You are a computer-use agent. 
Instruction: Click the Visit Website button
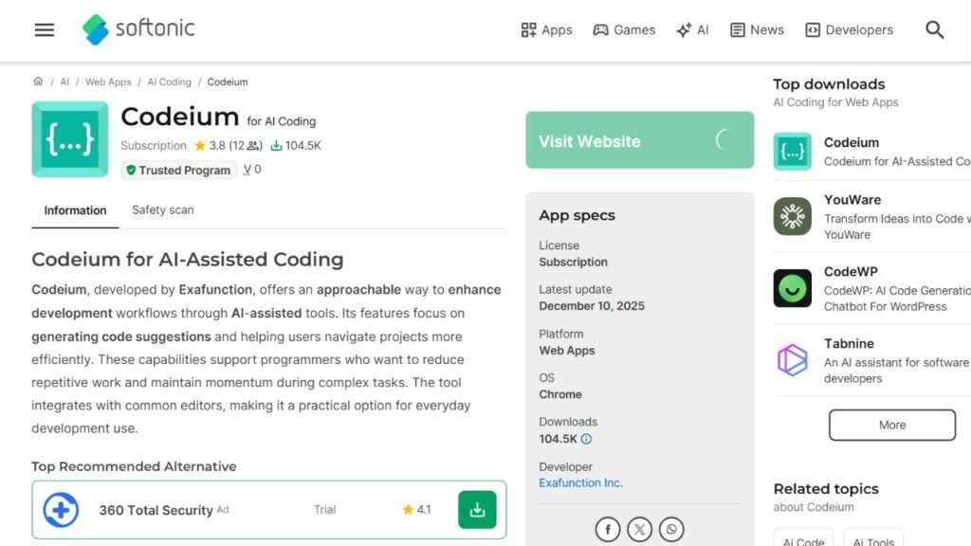[640, 140]
